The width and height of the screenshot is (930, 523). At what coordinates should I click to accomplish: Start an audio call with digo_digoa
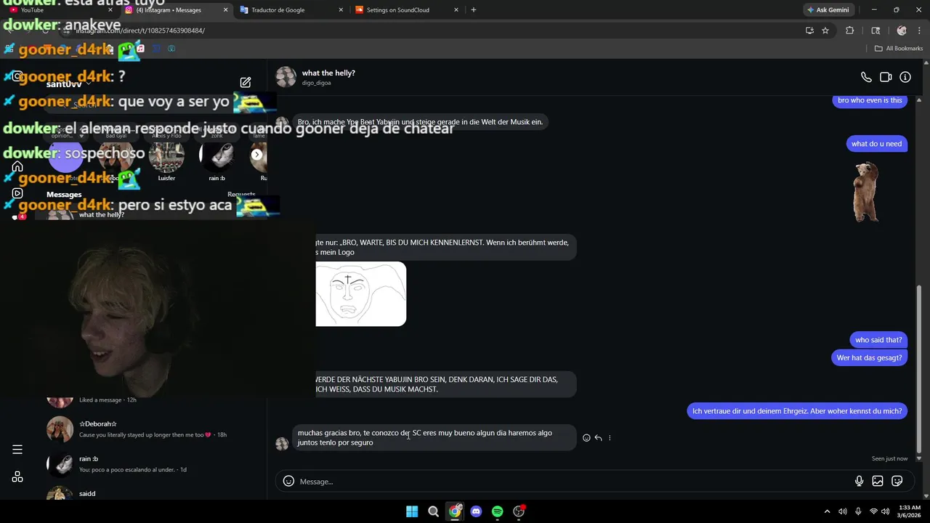point(866,77)
